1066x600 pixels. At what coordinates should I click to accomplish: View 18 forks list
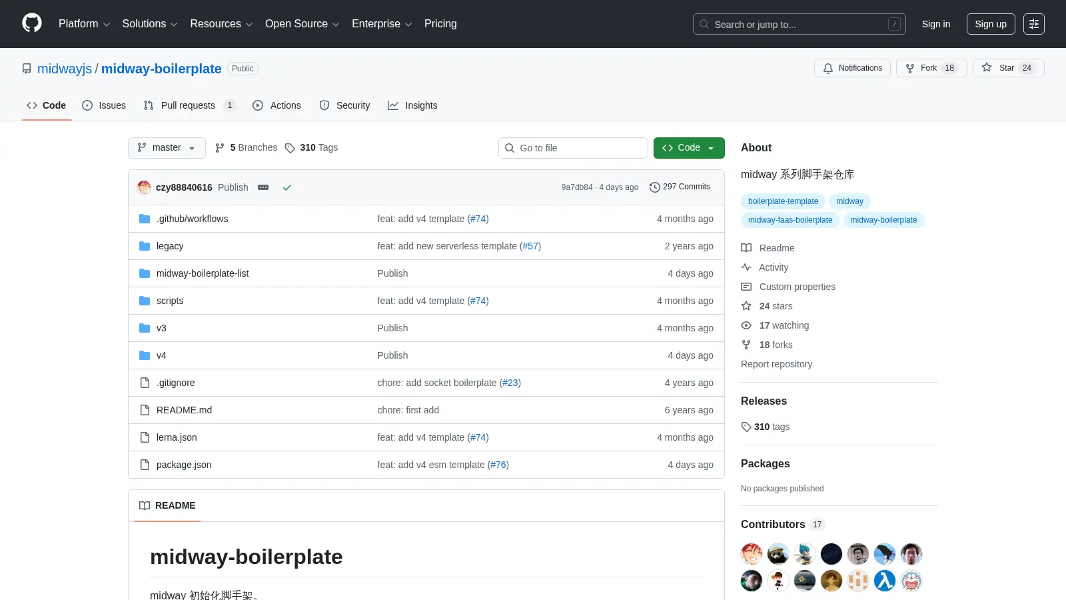(x=767, y=345)
